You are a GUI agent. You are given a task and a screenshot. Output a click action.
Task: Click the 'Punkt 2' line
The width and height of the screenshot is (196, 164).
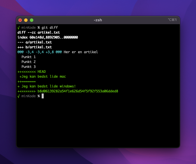(x=29, y=62)
